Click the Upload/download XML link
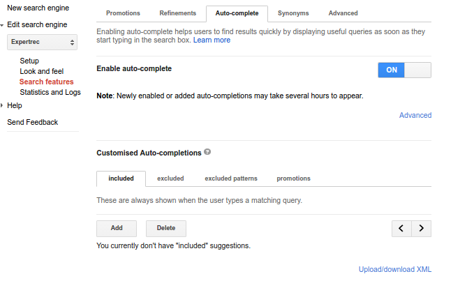 [394, 269]
